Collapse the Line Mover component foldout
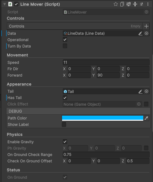 [4, 4]
